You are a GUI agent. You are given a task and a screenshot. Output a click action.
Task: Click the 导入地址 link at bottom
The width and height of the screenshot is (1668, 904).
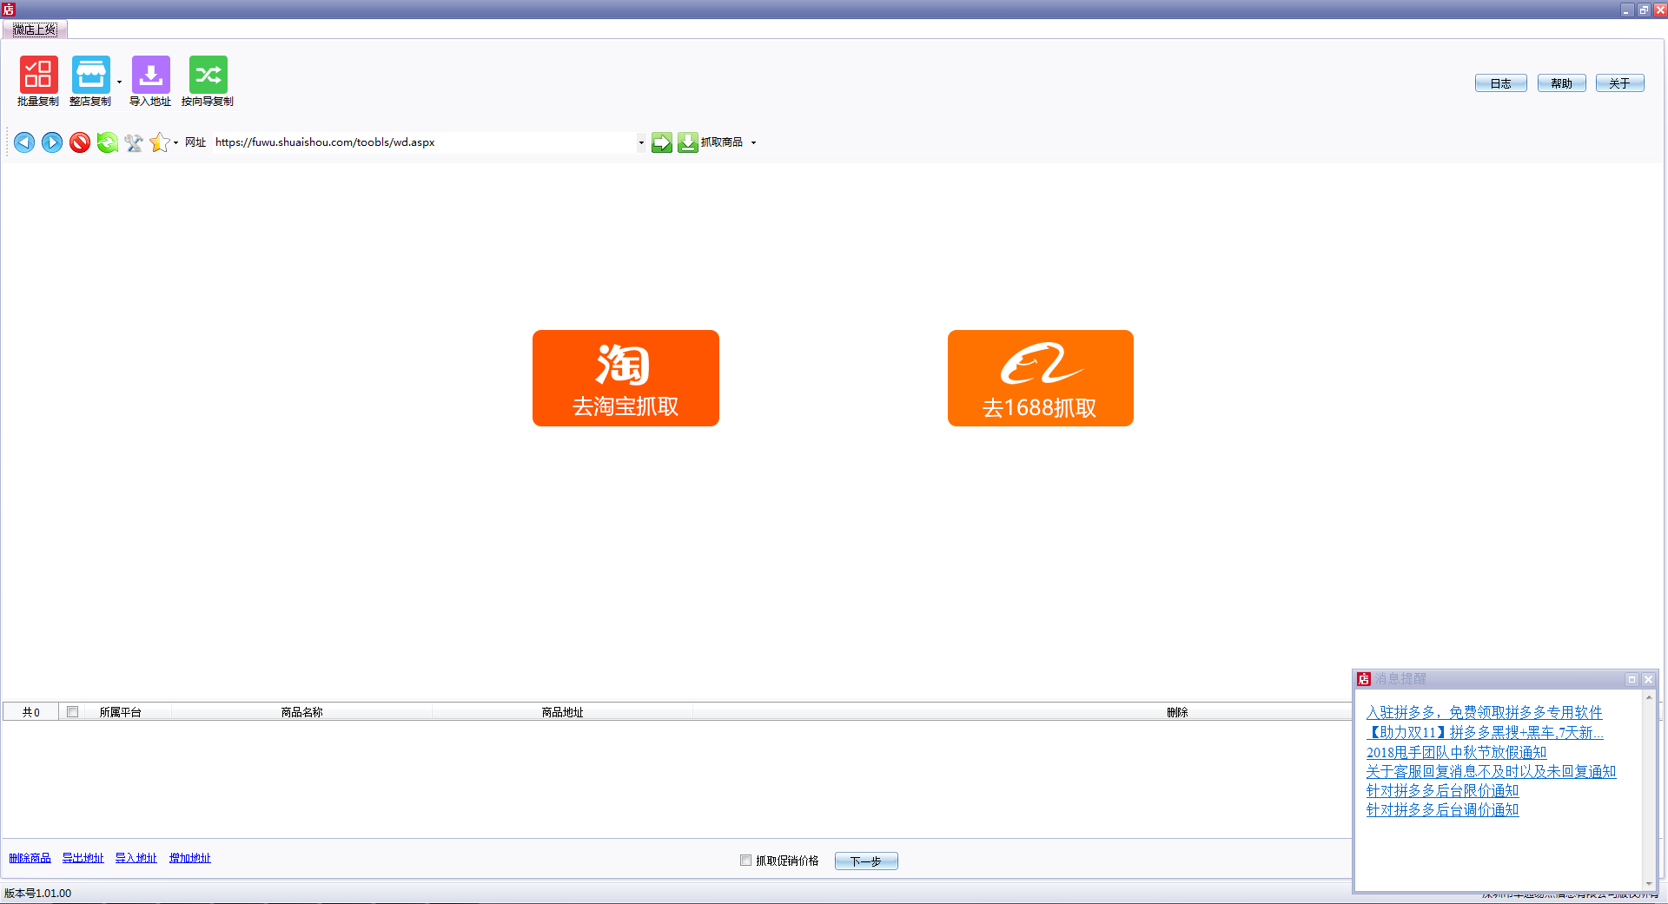pos(136,858)
